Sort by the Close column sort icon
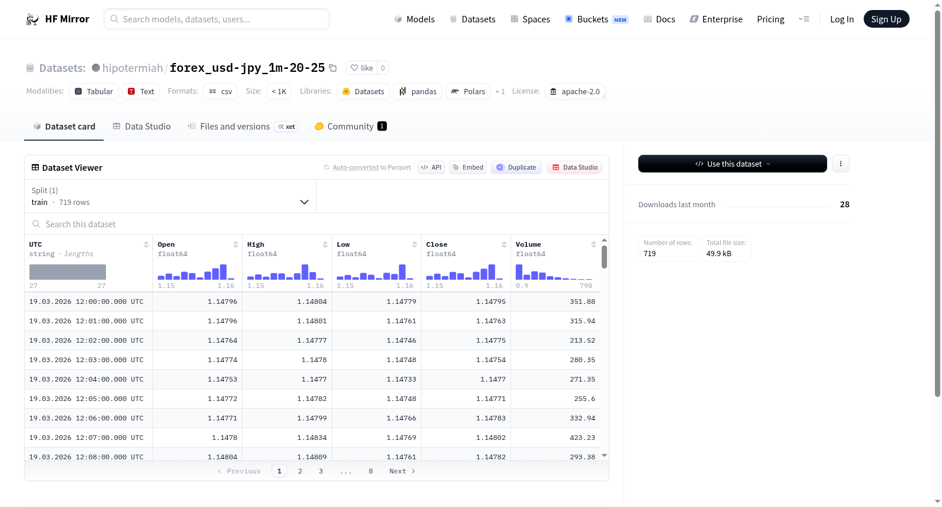942x507 pixels. (504, 244)
